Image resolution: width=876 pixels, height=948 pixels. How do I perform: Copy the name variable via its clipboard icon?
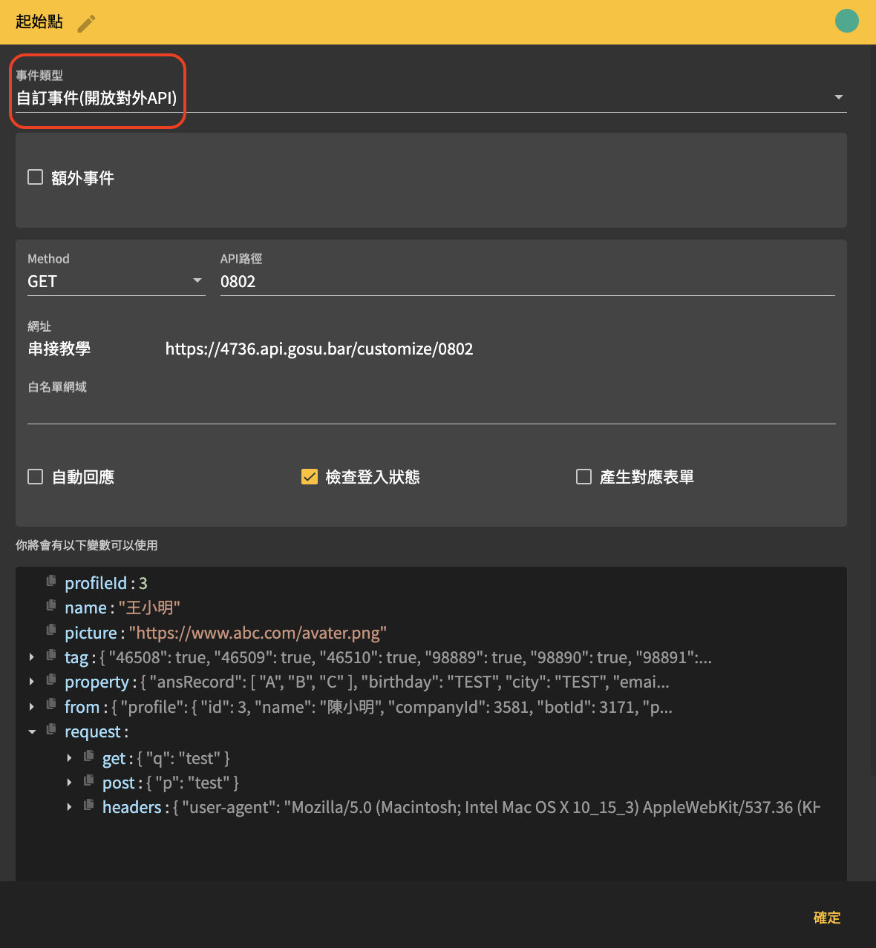pos(51,605)
